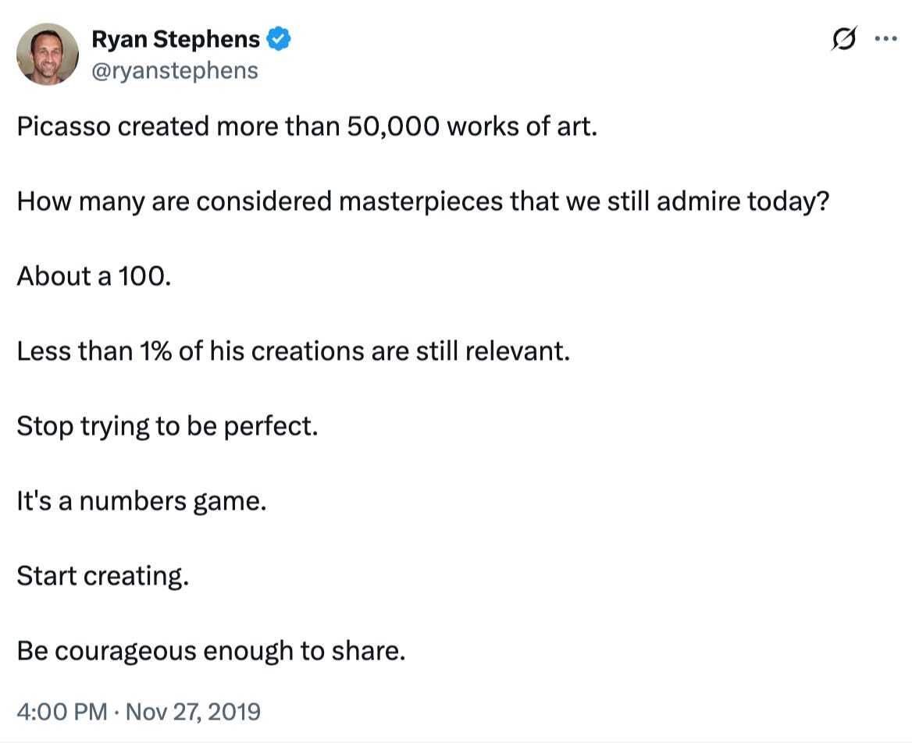
Task: Click the 'Start creating.' line
Action: click(102, 576)
